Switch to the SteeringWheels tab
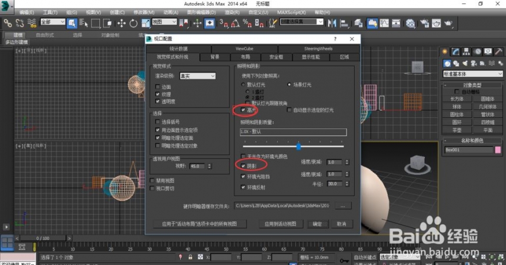 (318, 48)
